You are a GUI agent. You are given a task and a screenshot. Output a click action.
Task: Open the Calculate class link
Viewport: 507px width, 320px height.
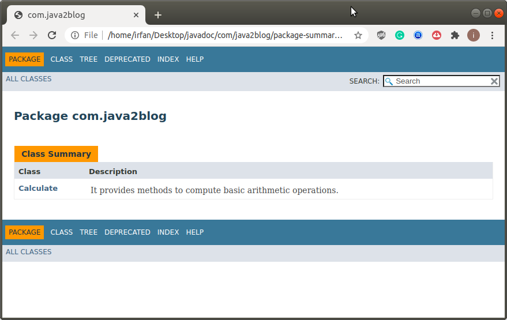coord(38,188)
